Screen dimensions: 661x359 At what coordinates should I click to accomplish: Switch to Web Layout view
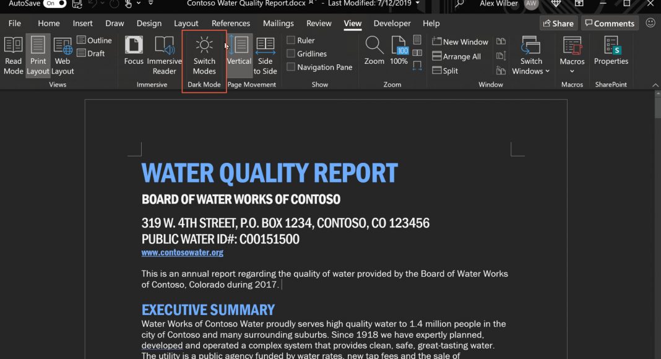(63, 56)
